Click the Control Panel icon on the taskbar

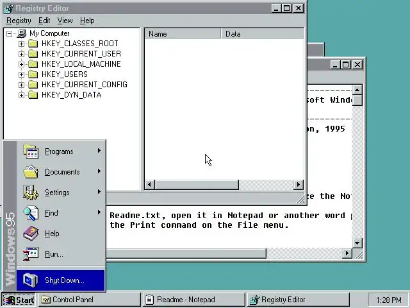46,300
